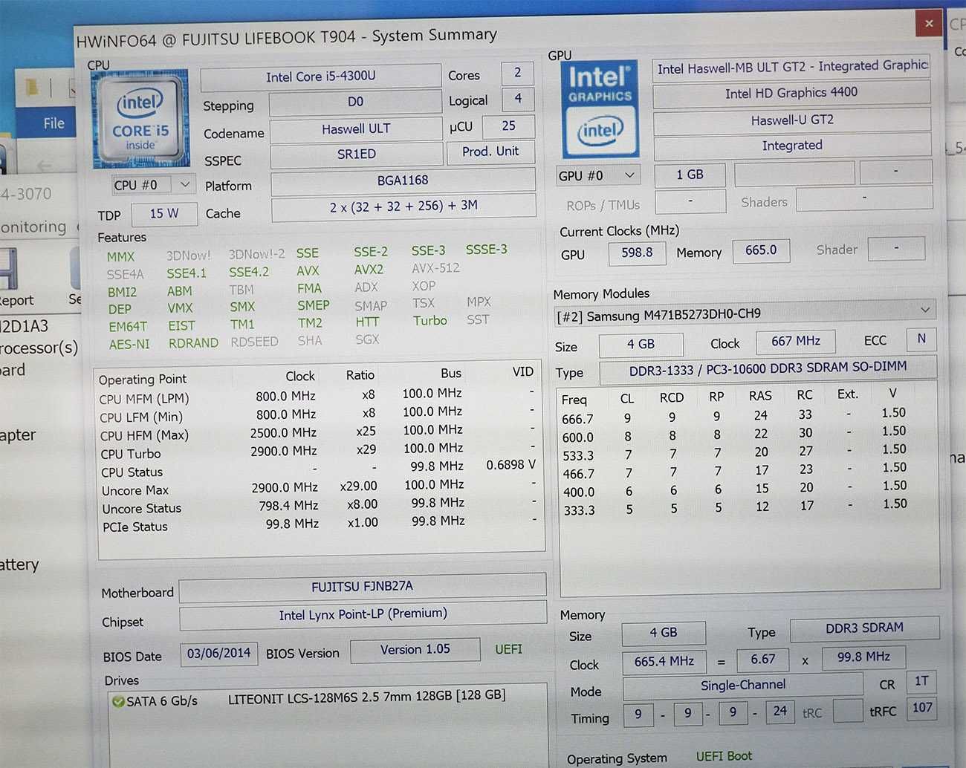The image size is (966, 768).
Task: Click the Intel Core i5 inside logo
Action: pyautogui.click(x=139, y=120)
